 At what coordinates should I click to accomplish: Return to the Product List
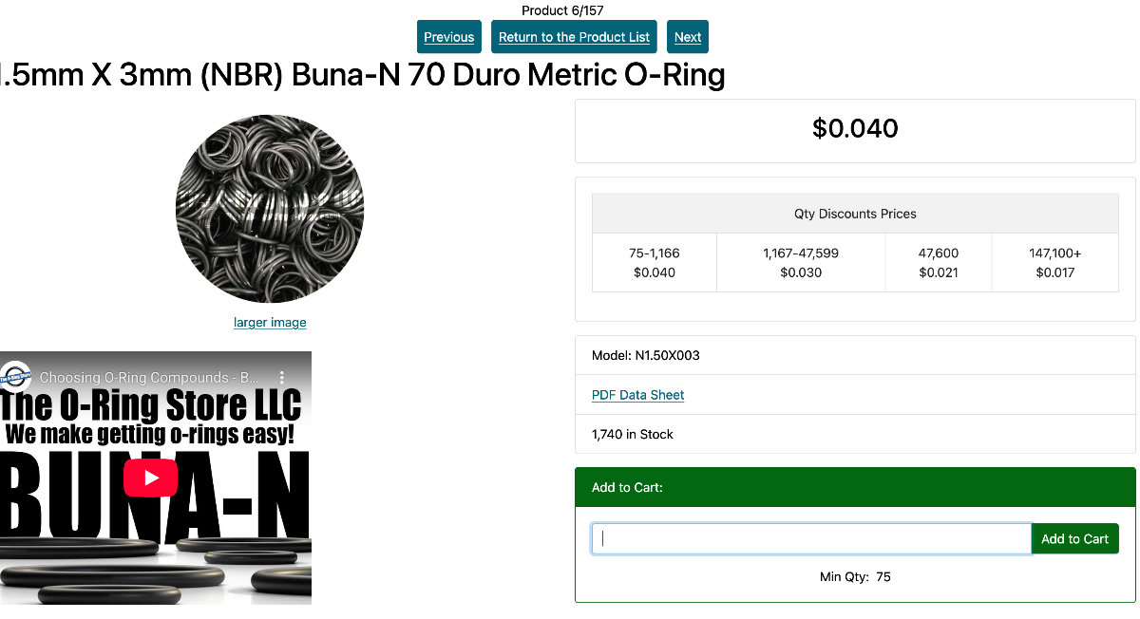pyautogui.click(x=574, y=37)
